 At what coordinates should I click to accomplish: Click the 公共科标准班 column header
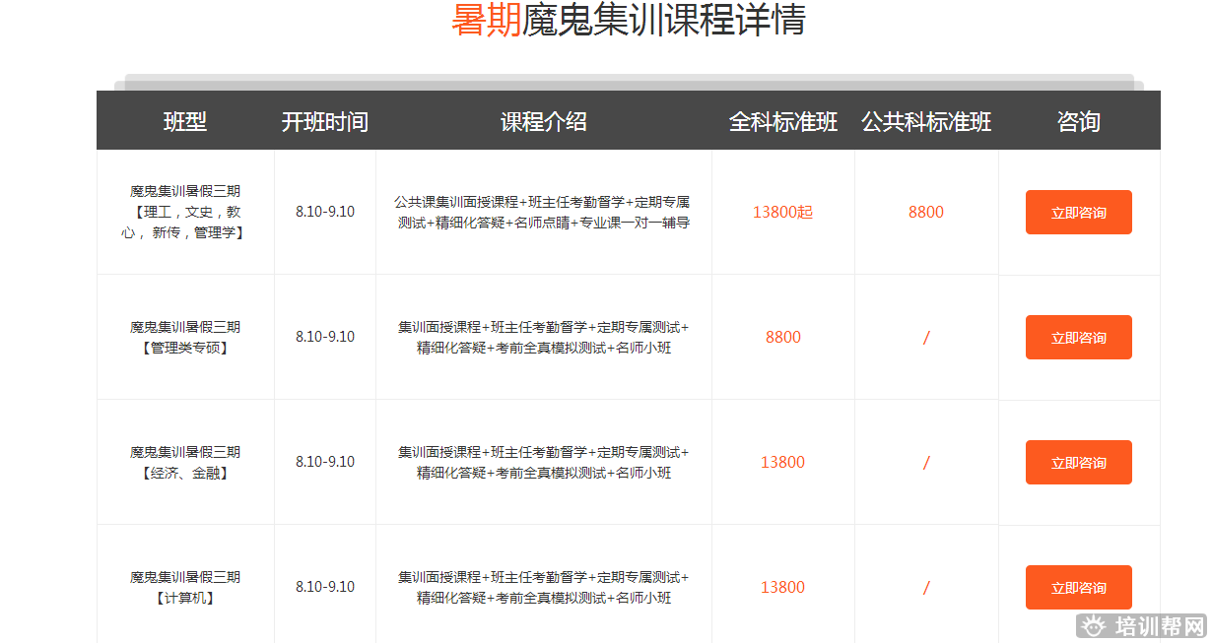point(926,122)
